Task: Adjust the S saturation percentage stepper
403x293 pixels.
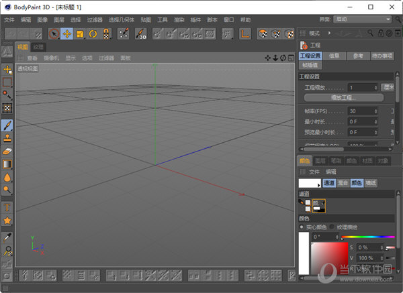Action: coord(382,247)
